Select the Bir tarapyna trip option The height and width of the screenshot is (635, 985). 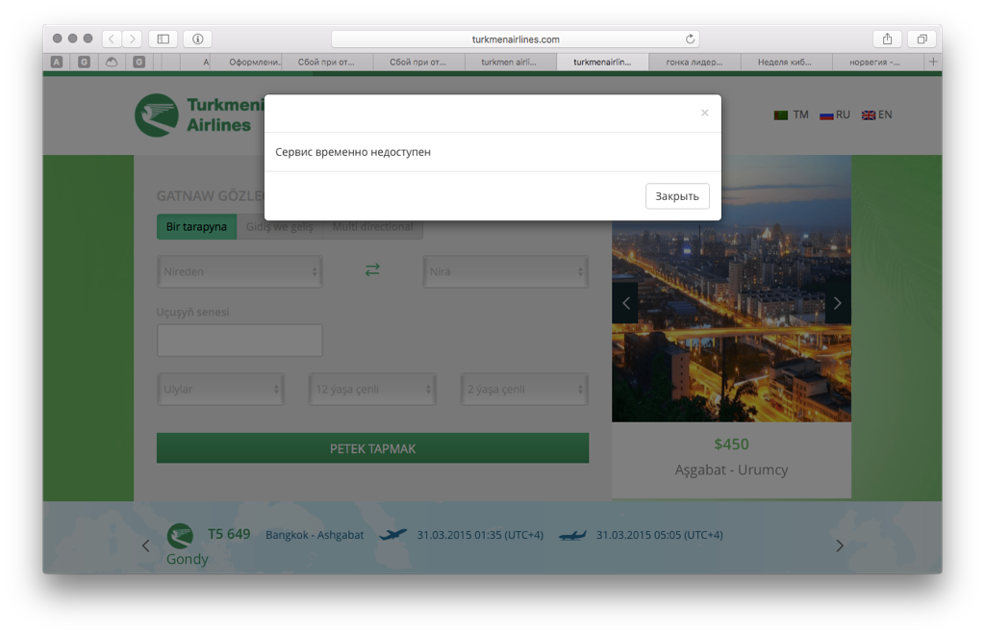pos(196,227)
